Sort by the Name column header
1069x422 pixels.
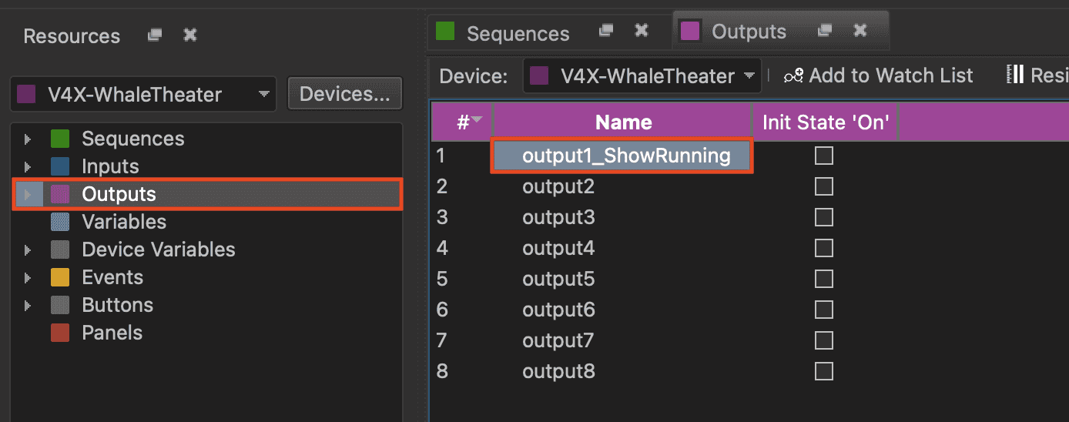pyautogui.click(x=623, y=122)
